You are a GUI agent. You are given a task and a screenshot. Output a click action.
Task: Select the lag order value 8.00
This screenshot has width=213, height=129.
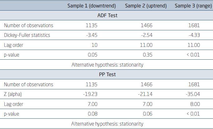(x=194, y=104)
